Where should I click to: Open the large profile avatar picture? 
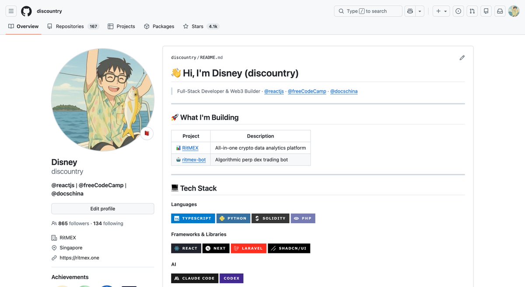(103, 100)
